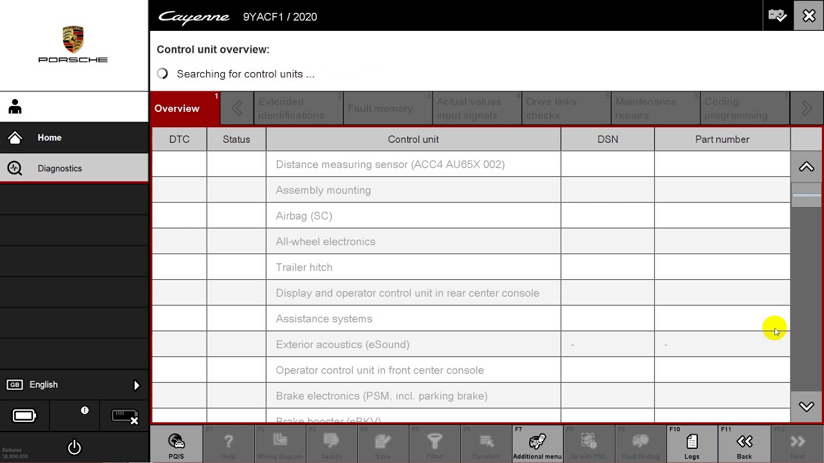Click the Status column header
824x463 pixels.
pyautogui.click(x=236, y=139)
